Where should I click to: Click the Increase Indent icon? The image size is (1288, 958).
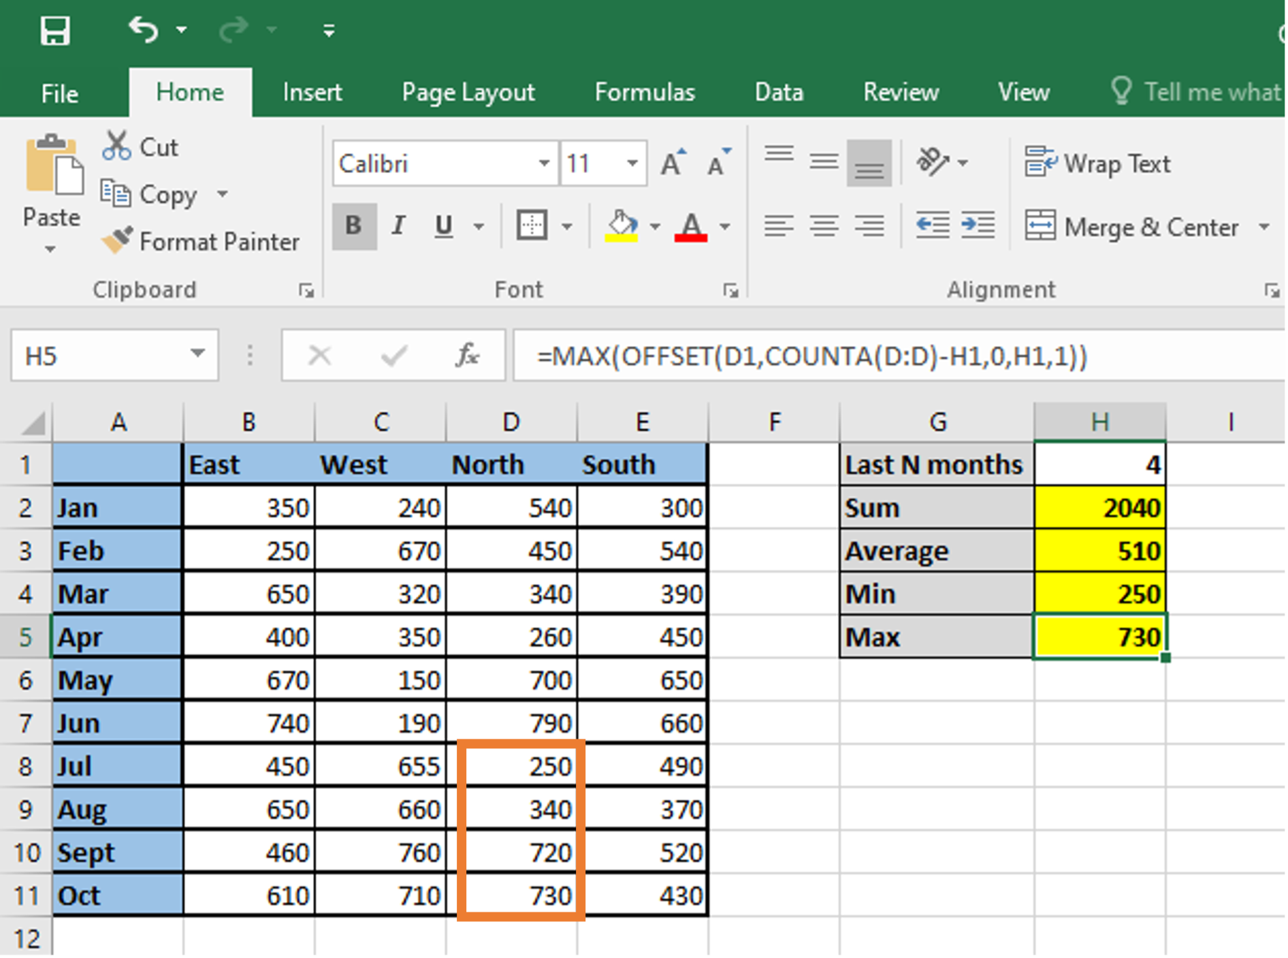pos(979,226)
